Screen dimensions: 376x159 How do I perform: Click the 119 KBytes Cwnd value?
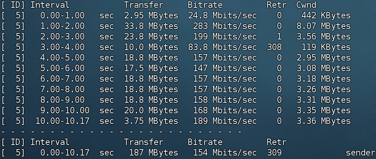click(x=326, y=47)
